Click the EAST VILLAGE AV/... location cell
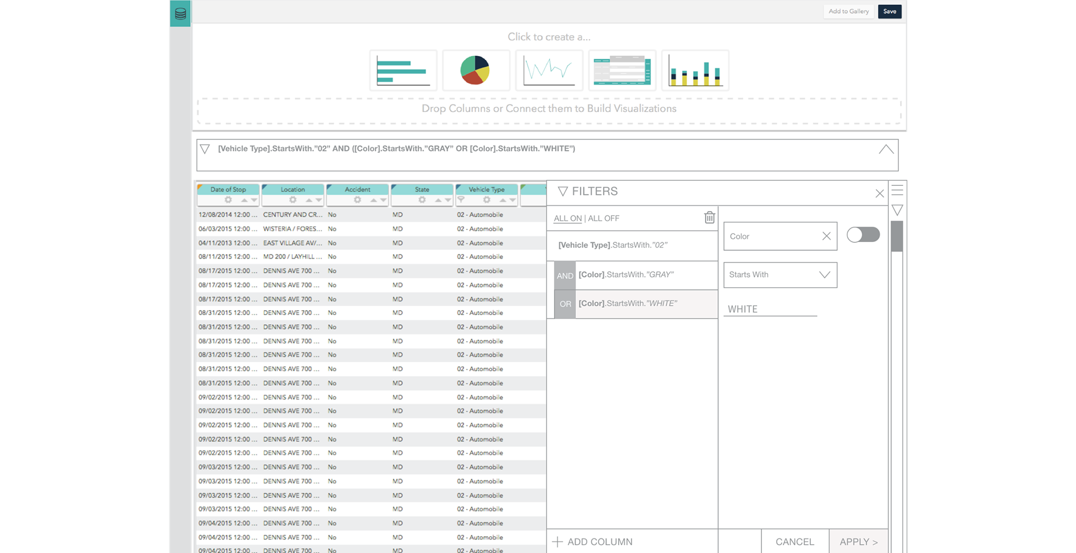 293,243
